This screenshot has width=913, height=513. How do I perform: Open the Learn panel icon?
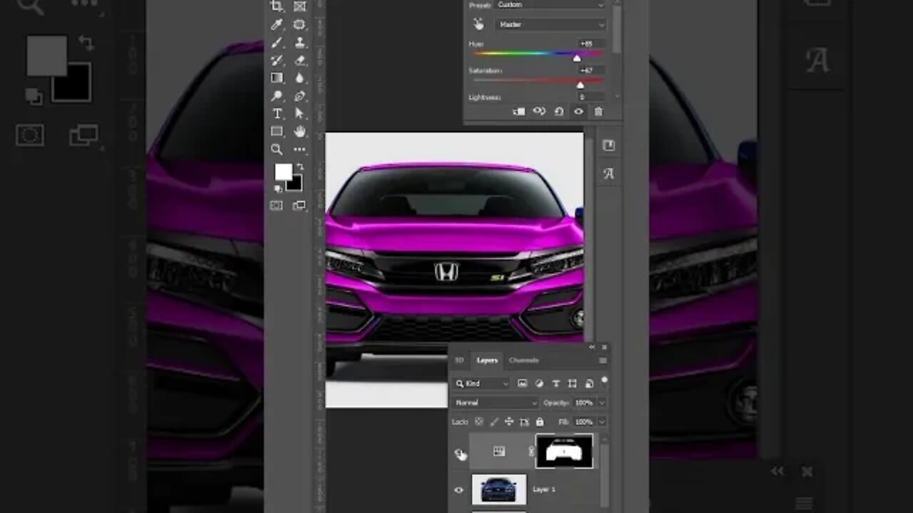click(x=608, y=145)
